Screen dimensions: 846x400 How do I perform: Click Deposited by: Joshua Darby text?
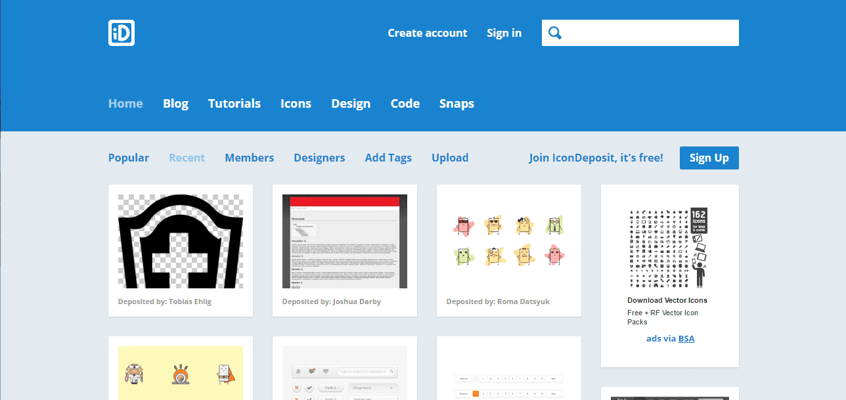332,301
